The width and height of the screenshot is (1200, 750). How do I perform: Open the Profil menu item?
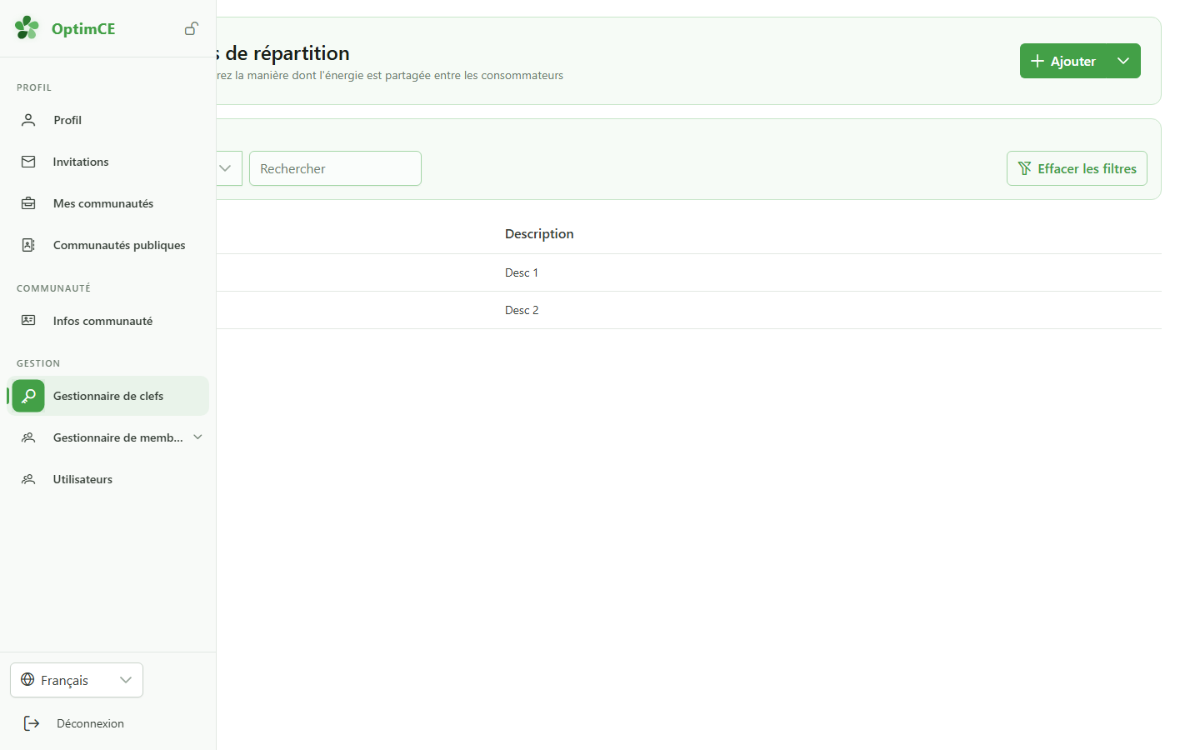point(108,120)
